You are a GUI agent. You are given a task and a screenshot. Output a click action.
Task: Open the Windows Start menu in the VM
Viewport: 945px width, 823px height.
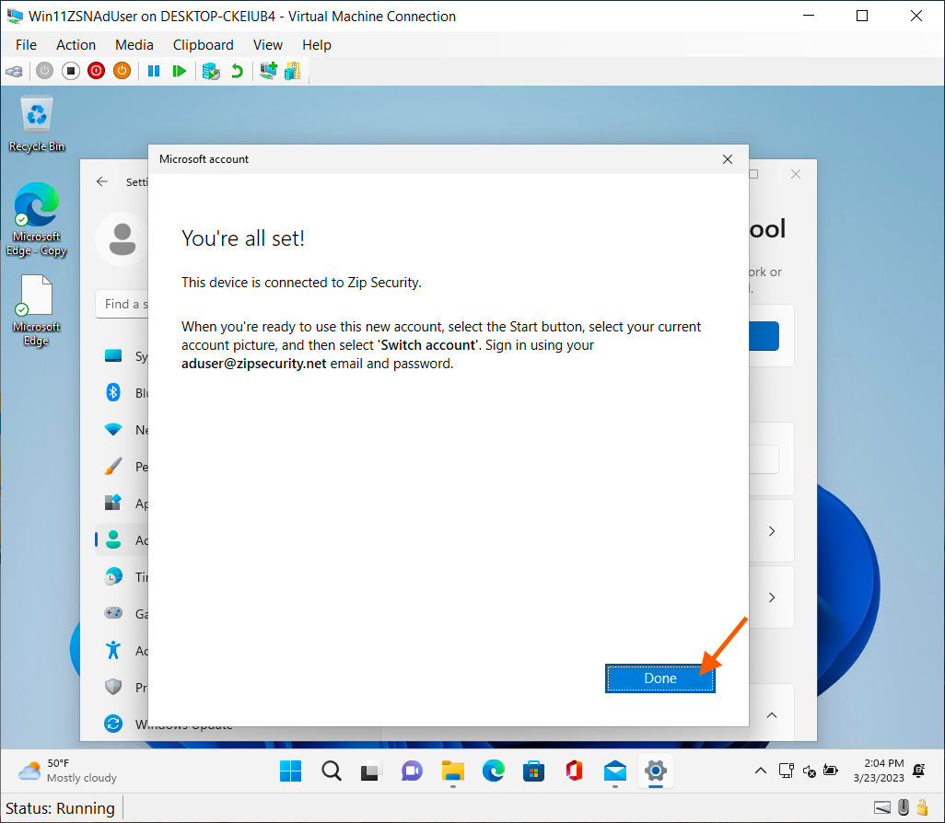tap(291, 771)
